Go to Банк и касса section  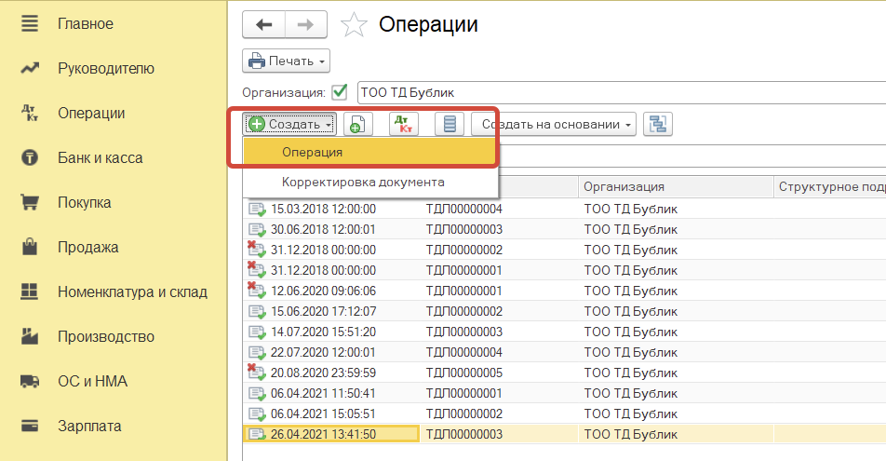(x=100, y=157)
